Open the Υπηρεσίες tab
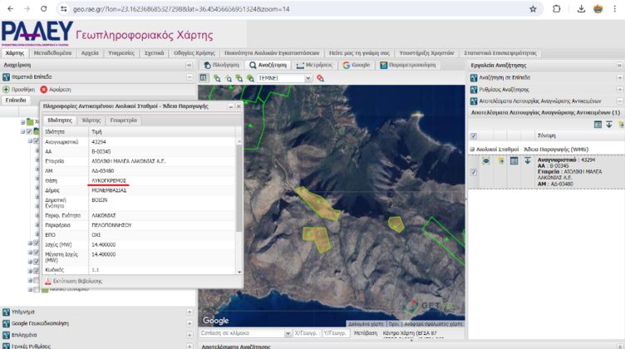Screen dimensions: 625x349 121,53
